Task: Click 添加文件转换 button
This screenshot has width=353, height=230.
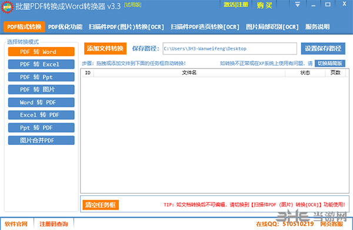Action: 105,49
